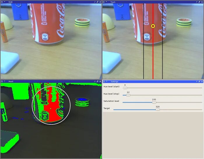The height and width of the screenshot is (159, 204).
Task: Click the dash icon in the RGB title bar
Action: [4, 2]
